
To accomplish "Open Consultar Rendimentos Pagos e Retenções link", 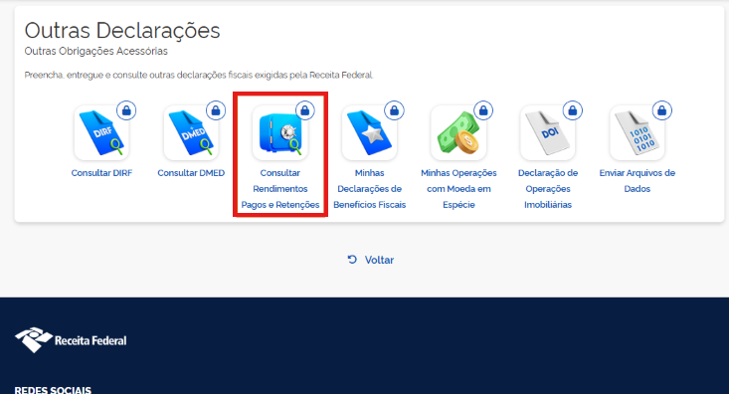I will [280, 189].
